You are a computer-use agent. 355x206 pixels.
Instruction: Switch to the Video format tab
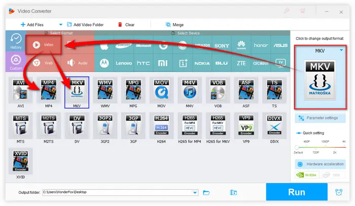43,45
